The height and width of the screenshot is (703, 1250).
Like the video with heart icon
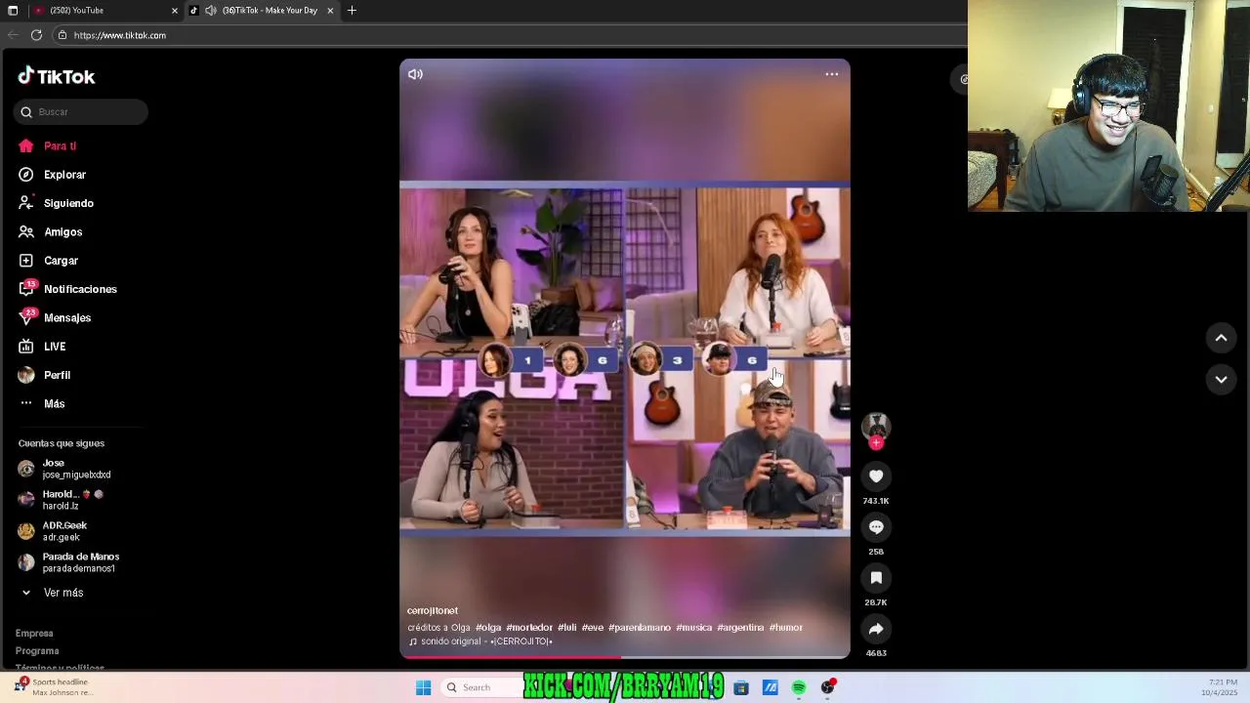coord(876,476)
